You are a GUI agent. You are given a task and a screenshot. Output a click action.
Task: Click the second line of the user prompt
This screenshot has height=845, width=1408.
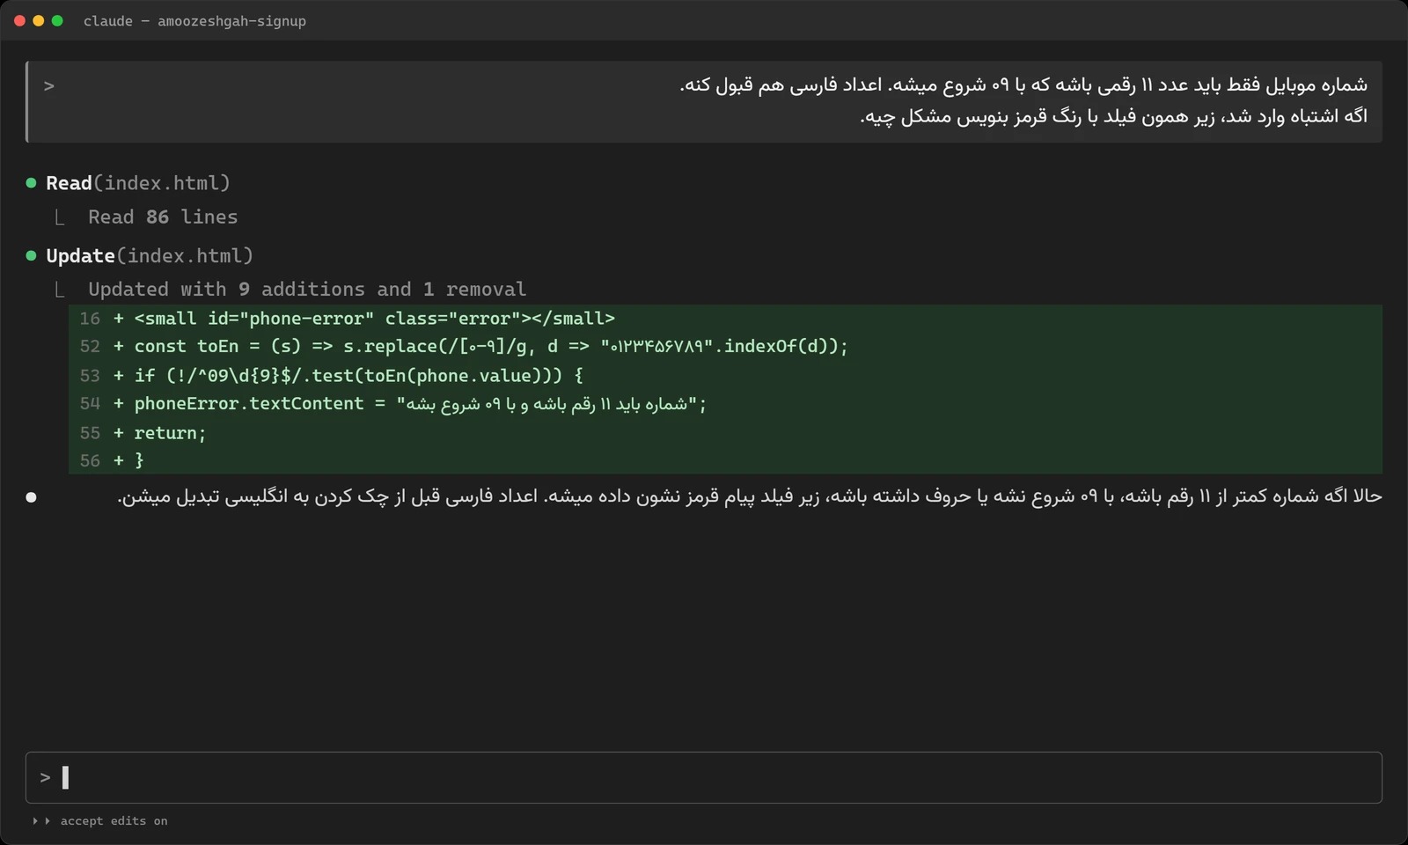pos(1114,117)
